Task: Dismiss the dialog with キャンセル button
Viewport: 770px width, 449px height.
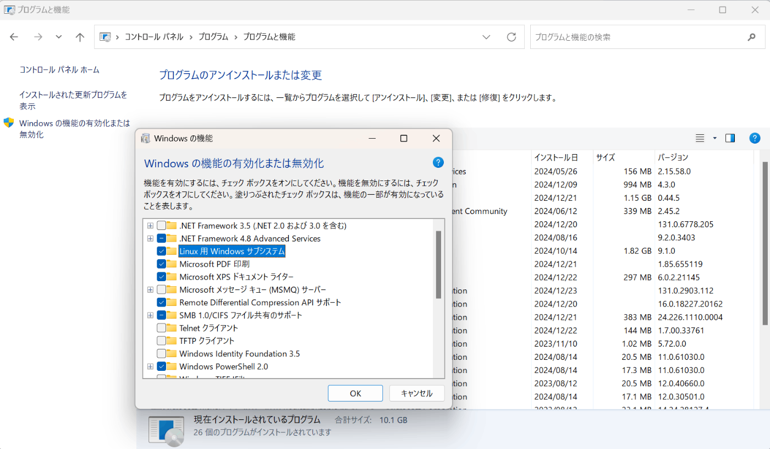Action: pos(417,393)
